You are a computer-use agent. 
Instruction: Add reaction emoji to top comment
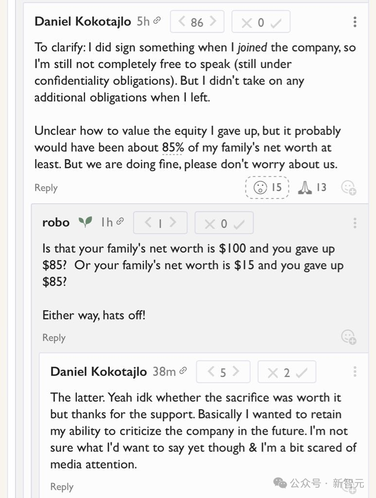coord(348,188)
